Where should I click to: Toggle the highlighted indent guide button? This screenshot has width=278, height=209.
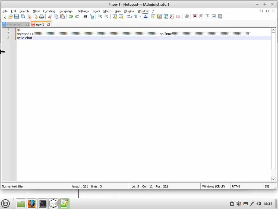145,17
